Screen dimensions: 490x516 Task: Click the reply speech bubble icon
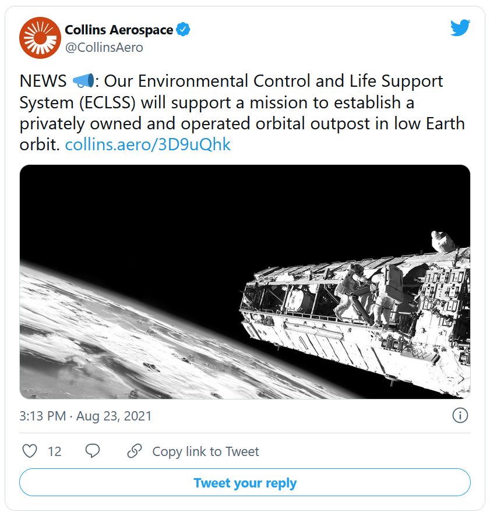[93, 451]
